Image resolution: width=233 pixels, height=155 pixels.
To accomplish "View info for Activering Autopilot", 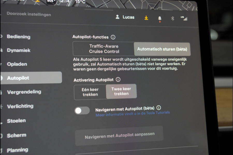I will 118,79.
